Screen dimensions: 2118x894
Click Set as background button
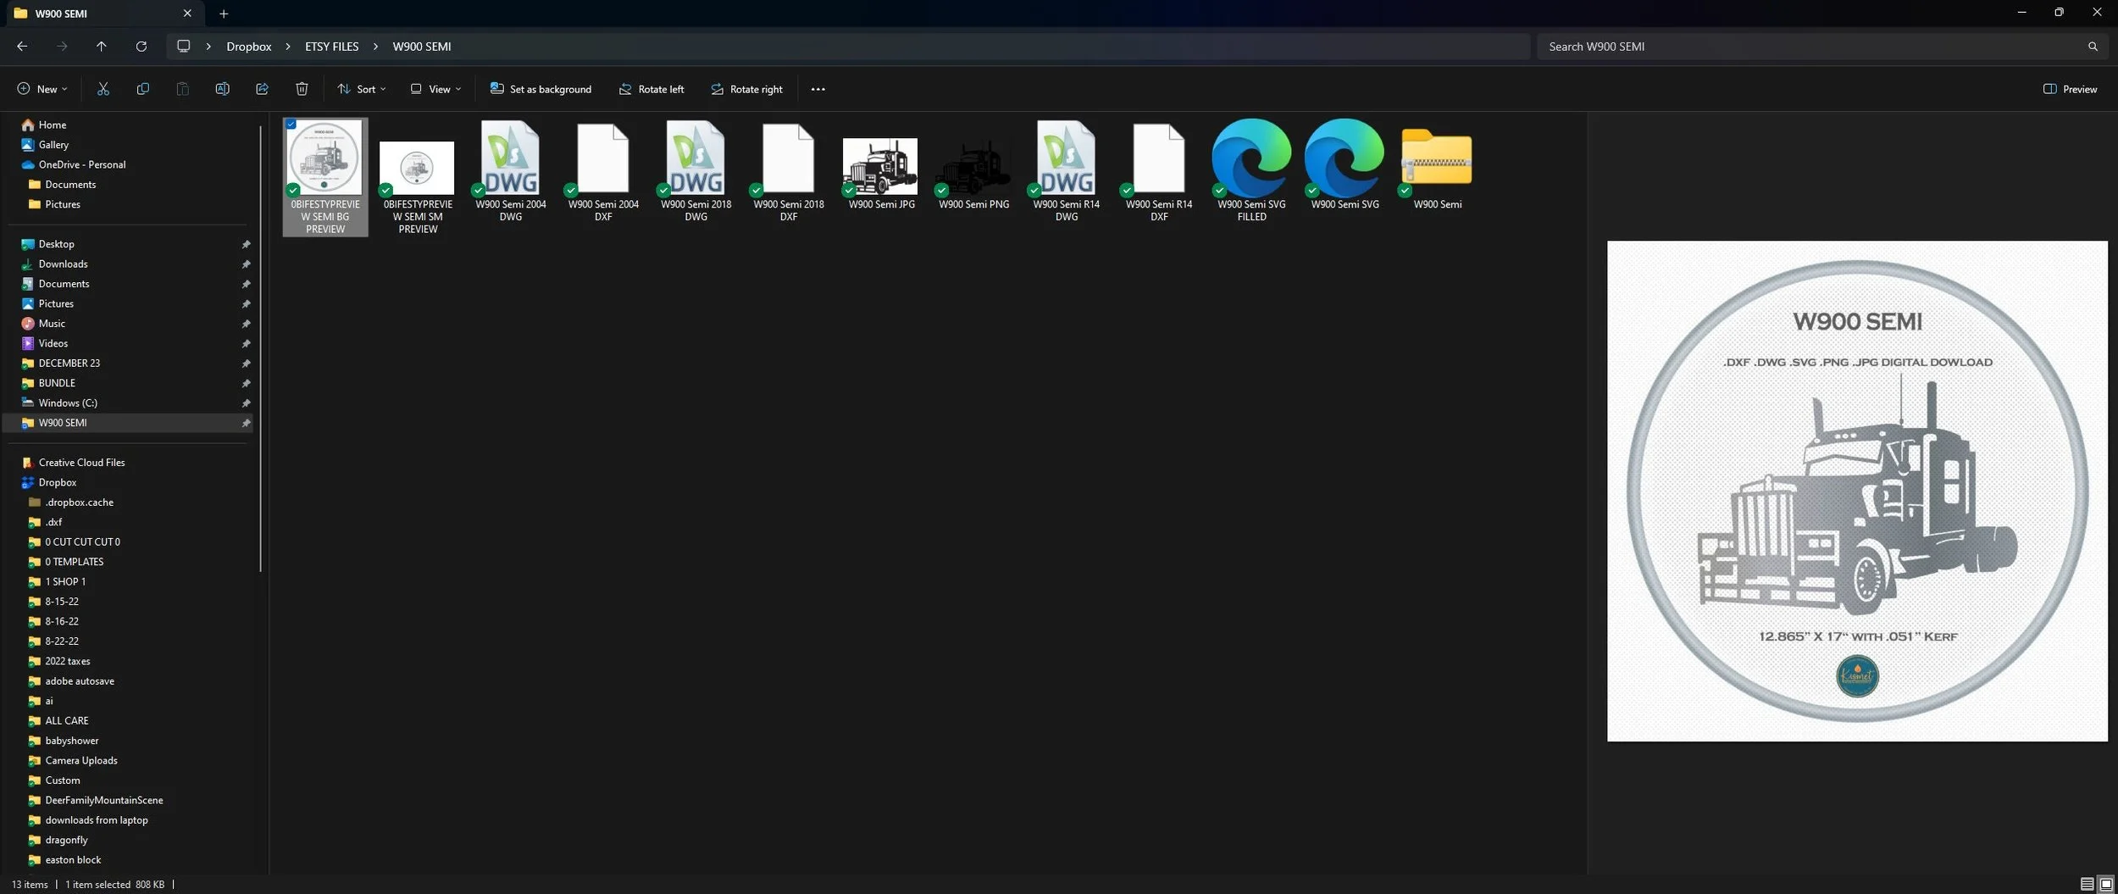pos(541,89)
